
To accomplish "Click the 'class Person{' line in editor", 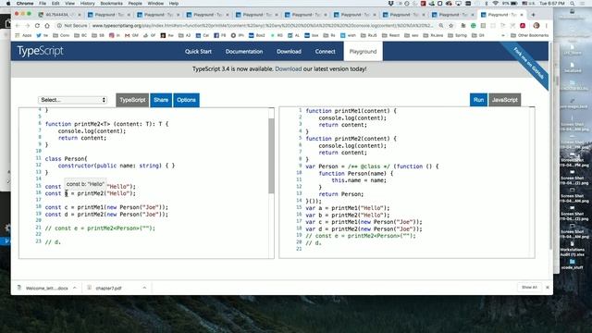I will pyautogui.click(x=66, y=158).
